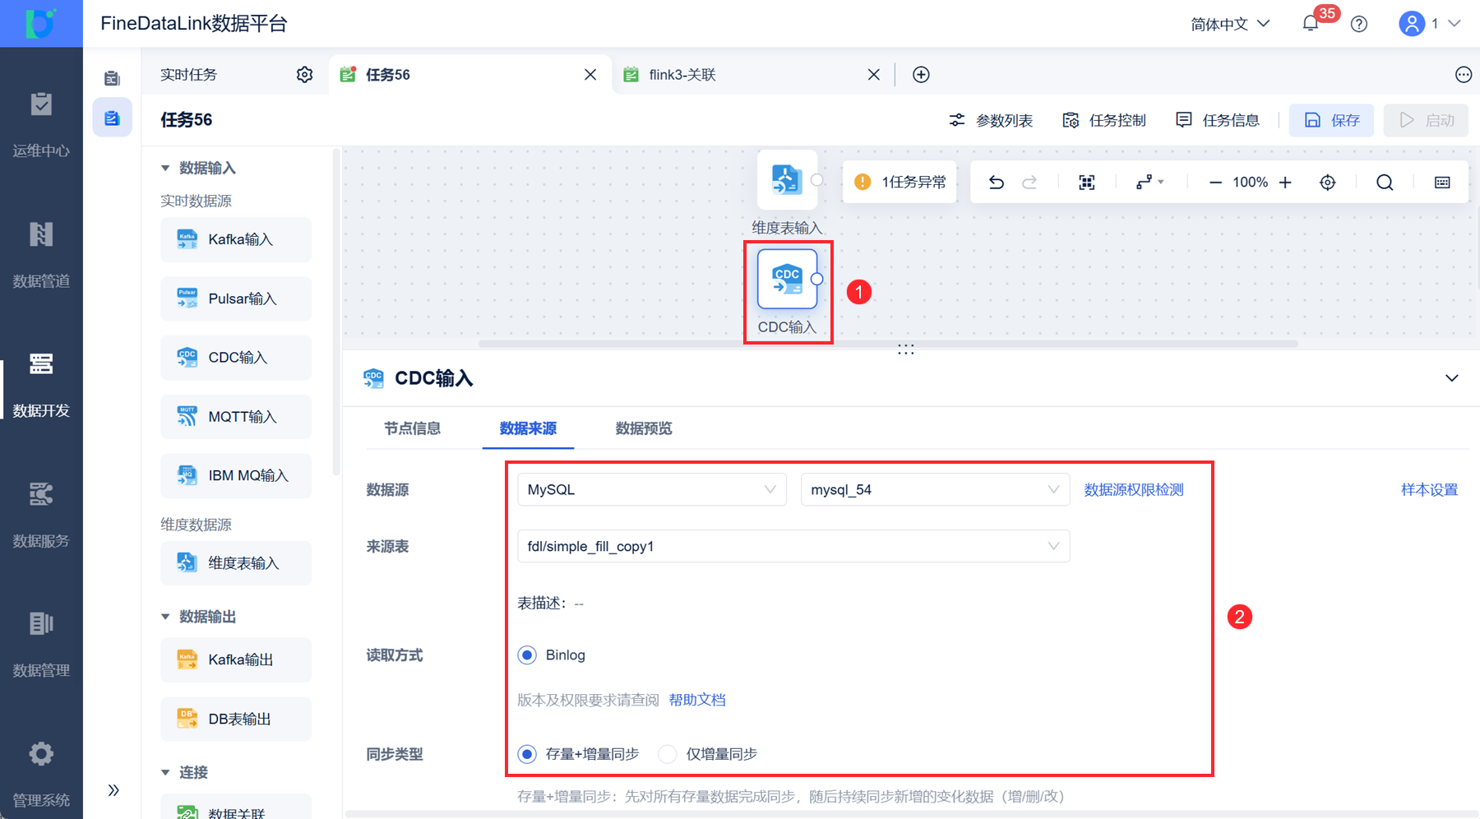Viewport: 1480px width, 819px height.
Task: Close the flink3-关联 tab
Action: [874, 75]
